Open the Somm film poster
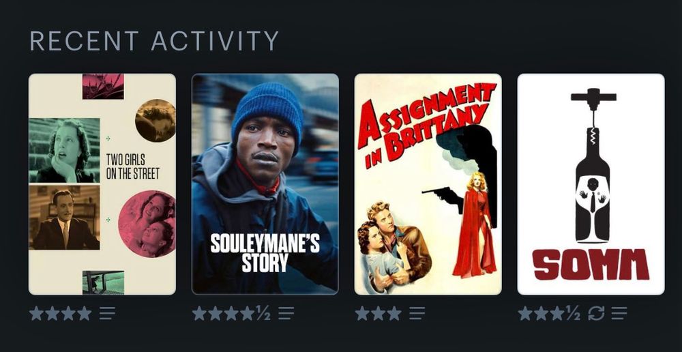 pyautogui.click(x=591, y=184)
